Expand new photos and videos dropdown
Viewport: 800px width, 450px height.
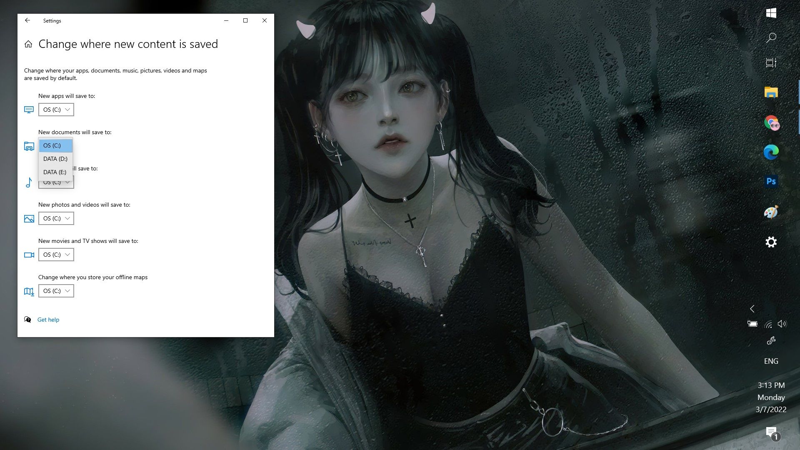56,218
